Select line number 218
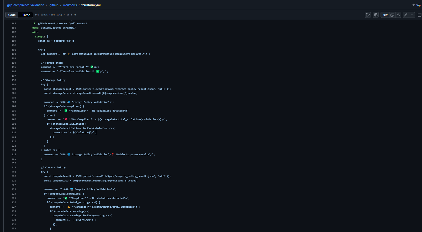Viewport: 422px width, 232px height. click(x=14, y=168)
